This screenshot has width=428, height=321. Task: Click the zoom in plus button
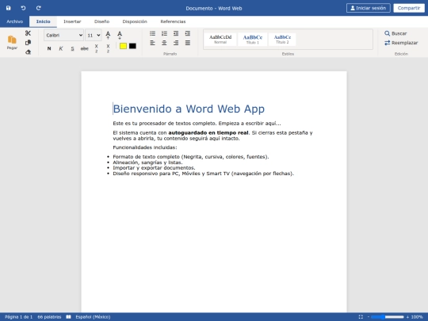click(408, 317)
